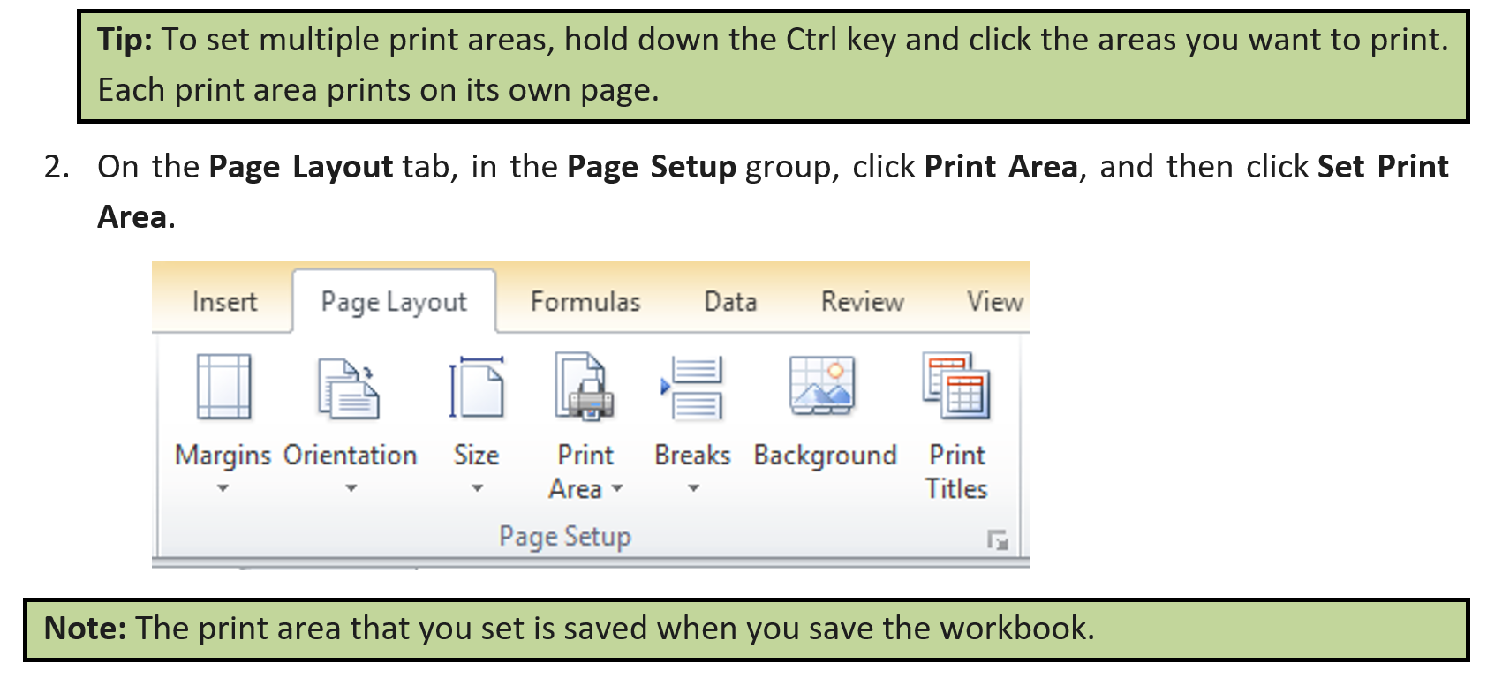Image resolution: width=1502 pixels, height=686 pixels.
Task: Open the arrow beside Print Area
Action: [617, 488]
